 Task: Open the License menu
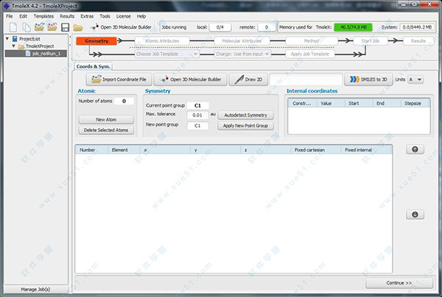pyautogui.click(x=124, y=16)
